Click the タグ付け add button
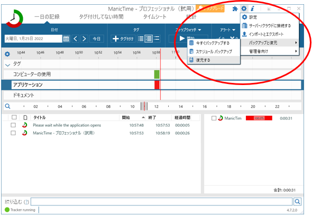Viewport: 312px width, 216px height. [x=123, y=39]
